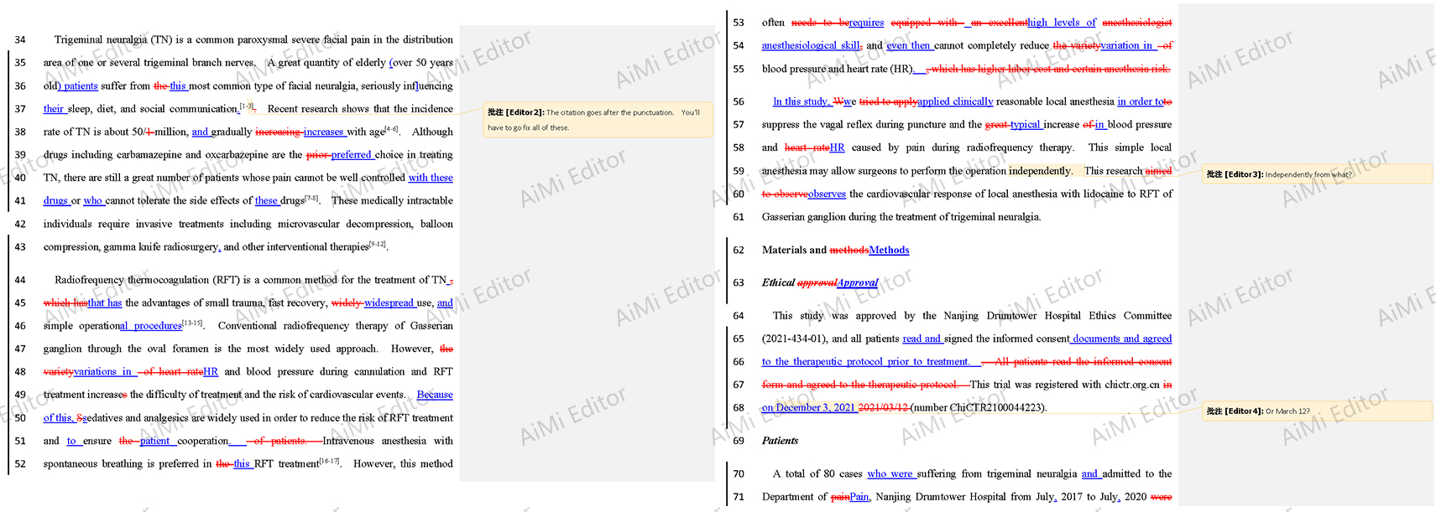Select the Editor3 comment "Independently from what?"
Image resolution: width=1436 pixels, height=512 pixels.
coord(1317,174)
